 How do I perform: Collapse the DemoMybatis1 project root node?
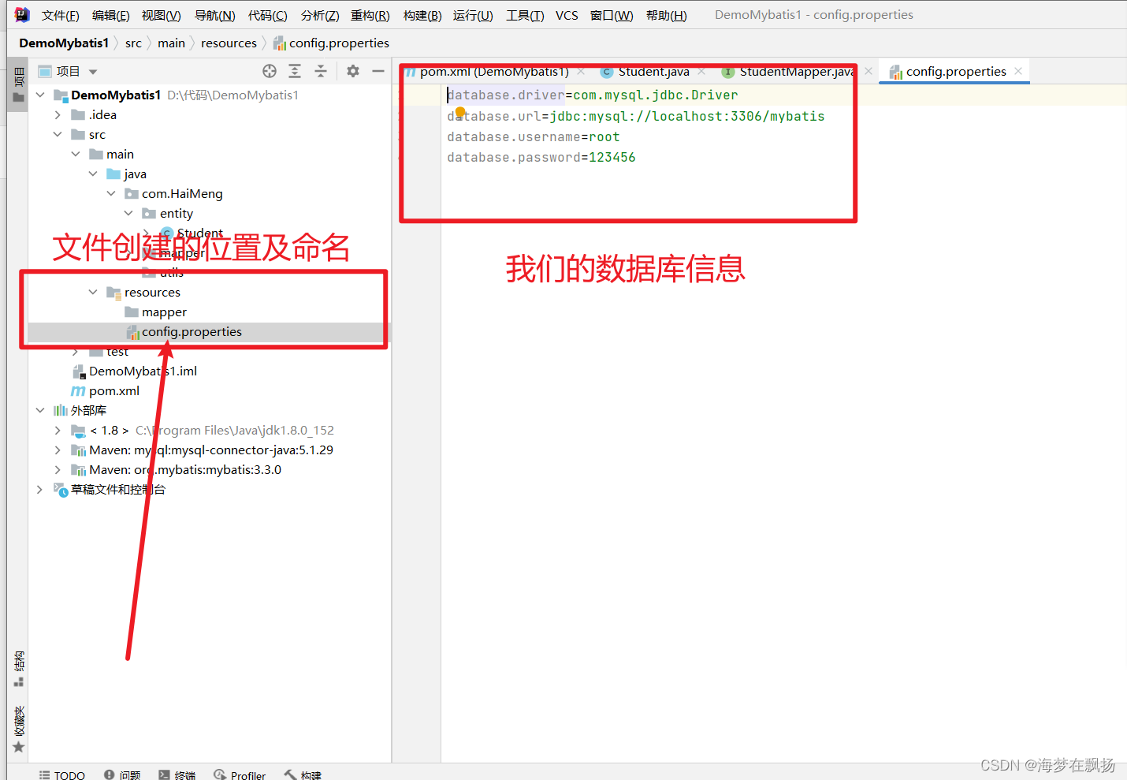pos(40,95)
